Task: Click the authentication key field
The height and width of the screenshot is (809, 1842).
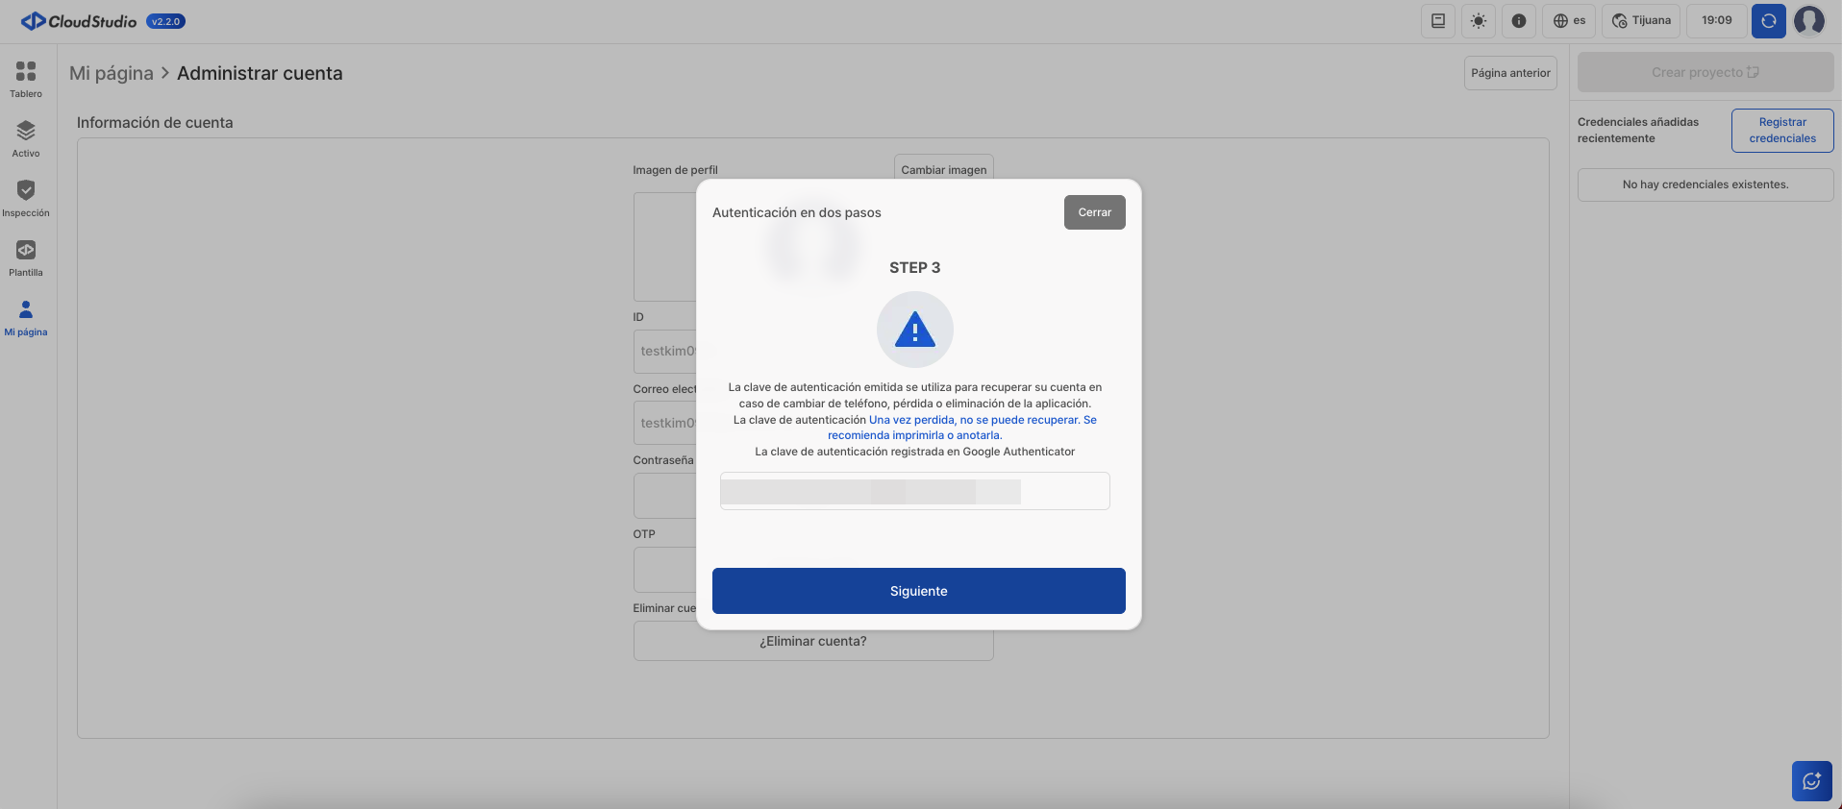Action: [x=914, y=491]
